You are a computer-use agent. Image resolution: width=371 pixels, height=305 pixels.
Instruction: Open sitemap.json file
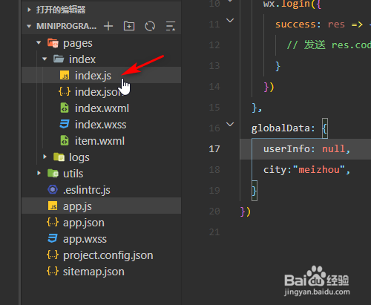[102, 272]
